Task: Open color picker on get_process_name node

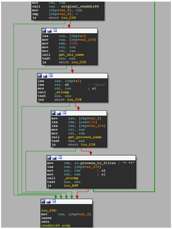Action: pyautogui.click(x=54, y=113)
